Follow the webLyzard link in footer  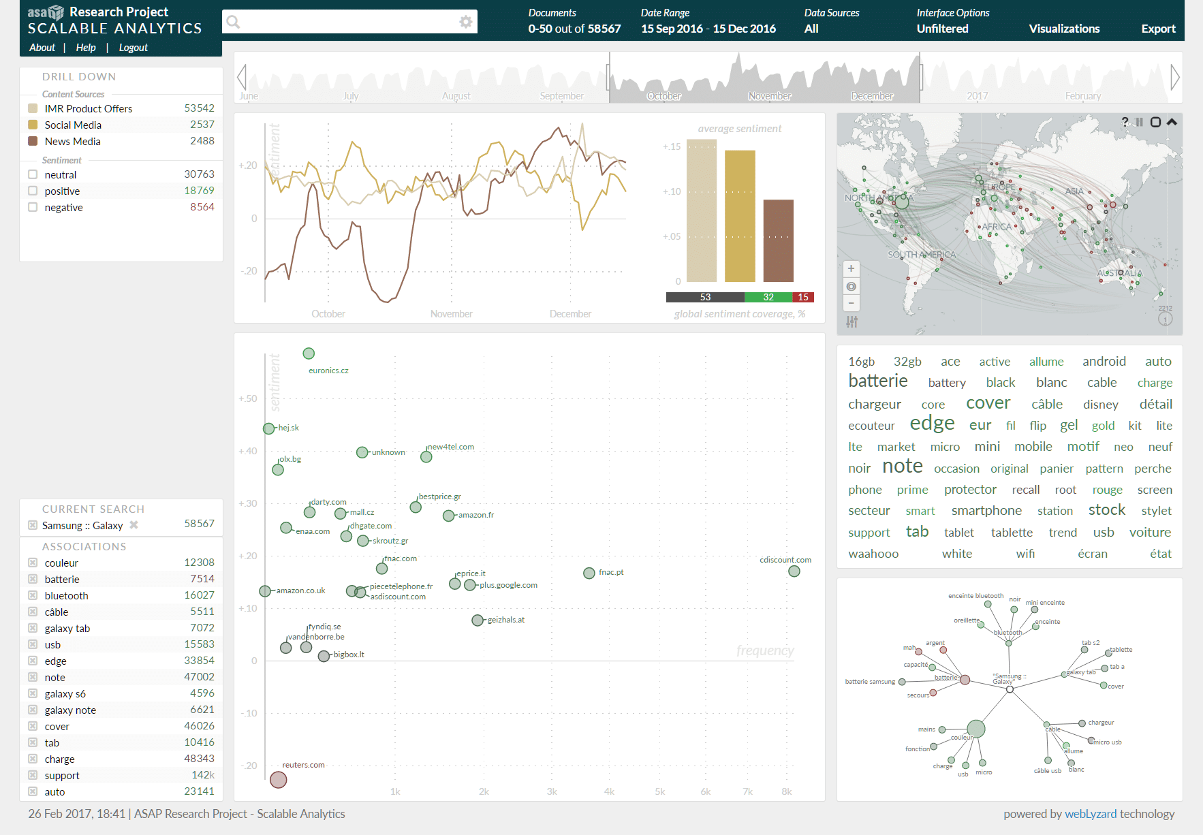click(1091, 814)
